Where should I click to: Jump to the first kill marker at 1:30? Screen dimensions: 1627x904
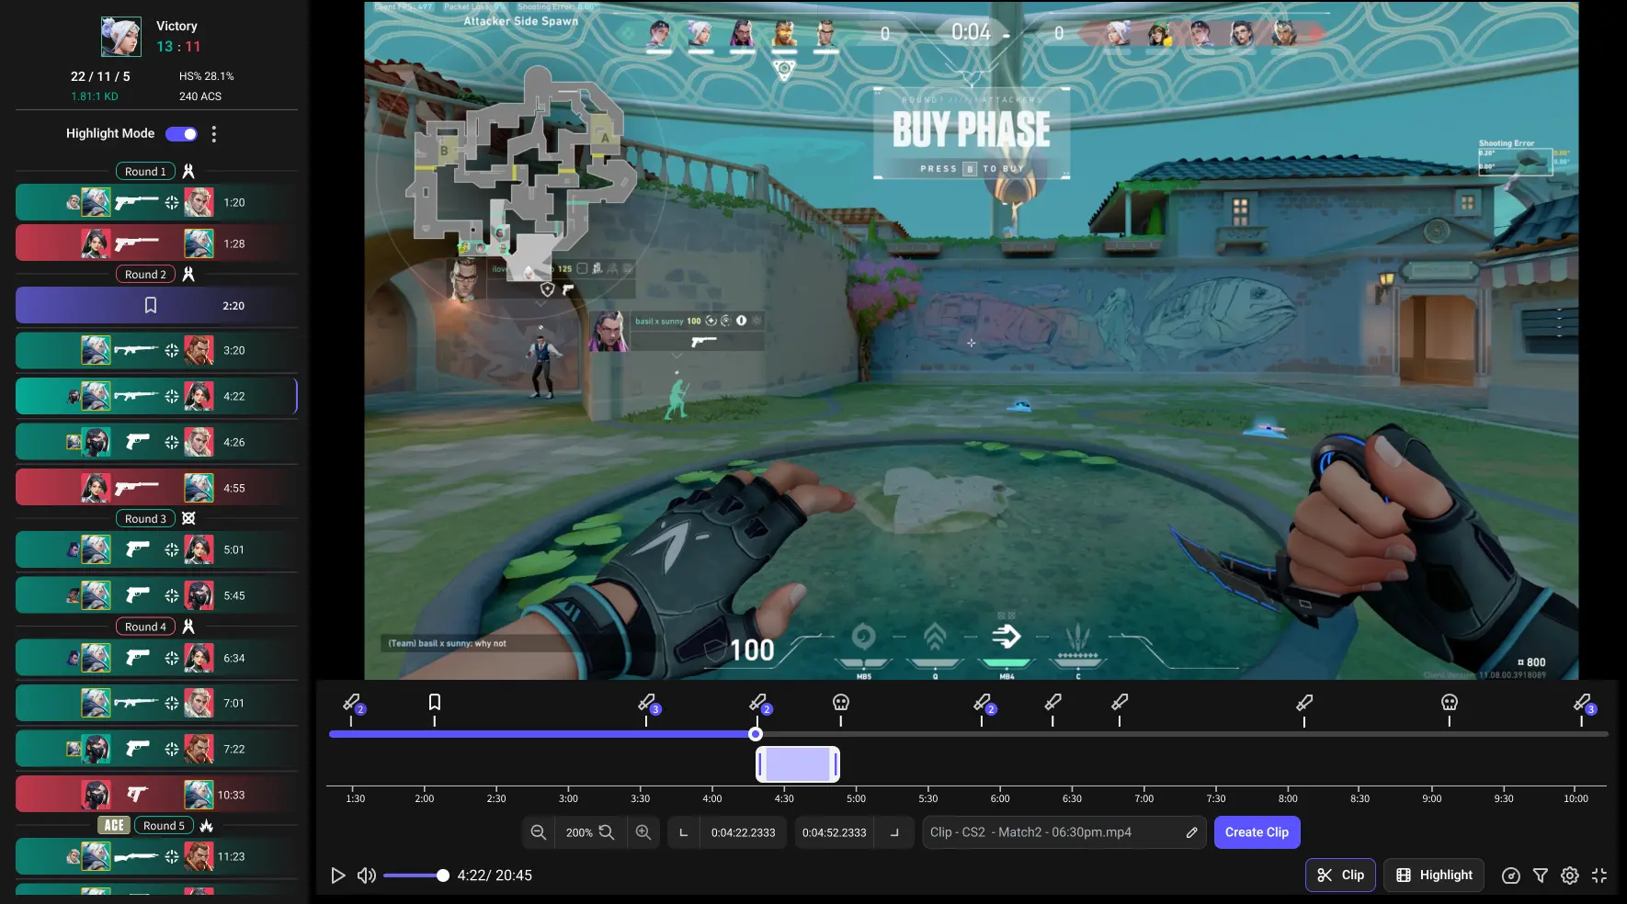pyautogui.click(x=353, y=704)
